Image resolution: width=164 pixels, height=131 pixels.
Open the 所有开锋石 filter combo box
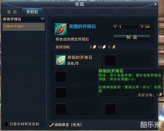pyautogui.click(x=24, y=19)
